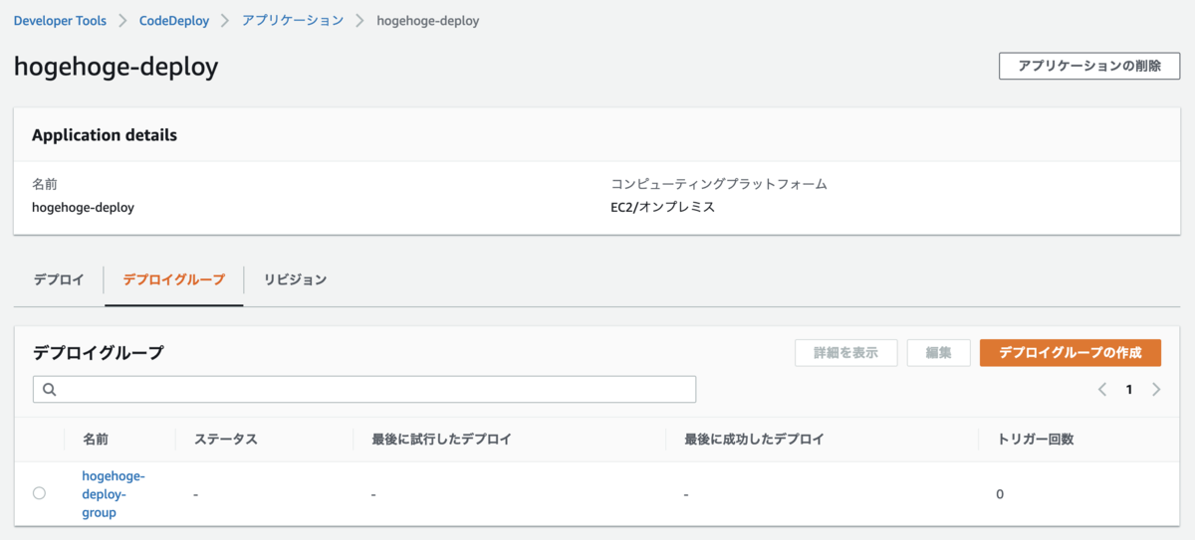Click the hogehoge-deploy page title

pos(116,67)
